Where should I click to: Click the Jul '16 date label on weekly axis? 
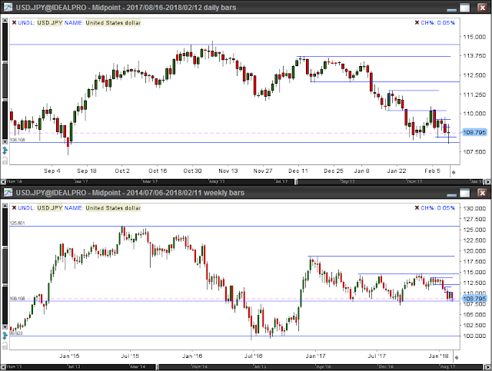pyautogui.click(x=253, y=356)
